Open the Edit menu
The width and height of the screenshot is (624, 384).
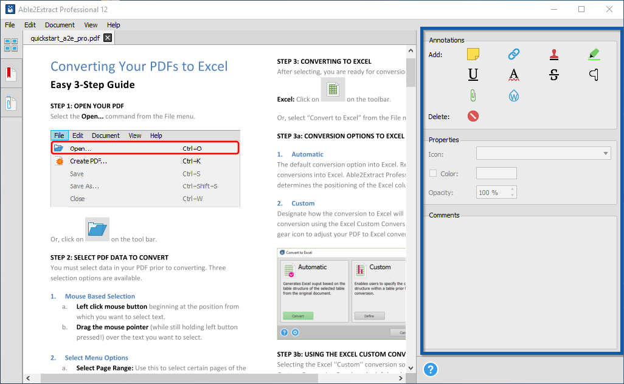tap(30, 25)
